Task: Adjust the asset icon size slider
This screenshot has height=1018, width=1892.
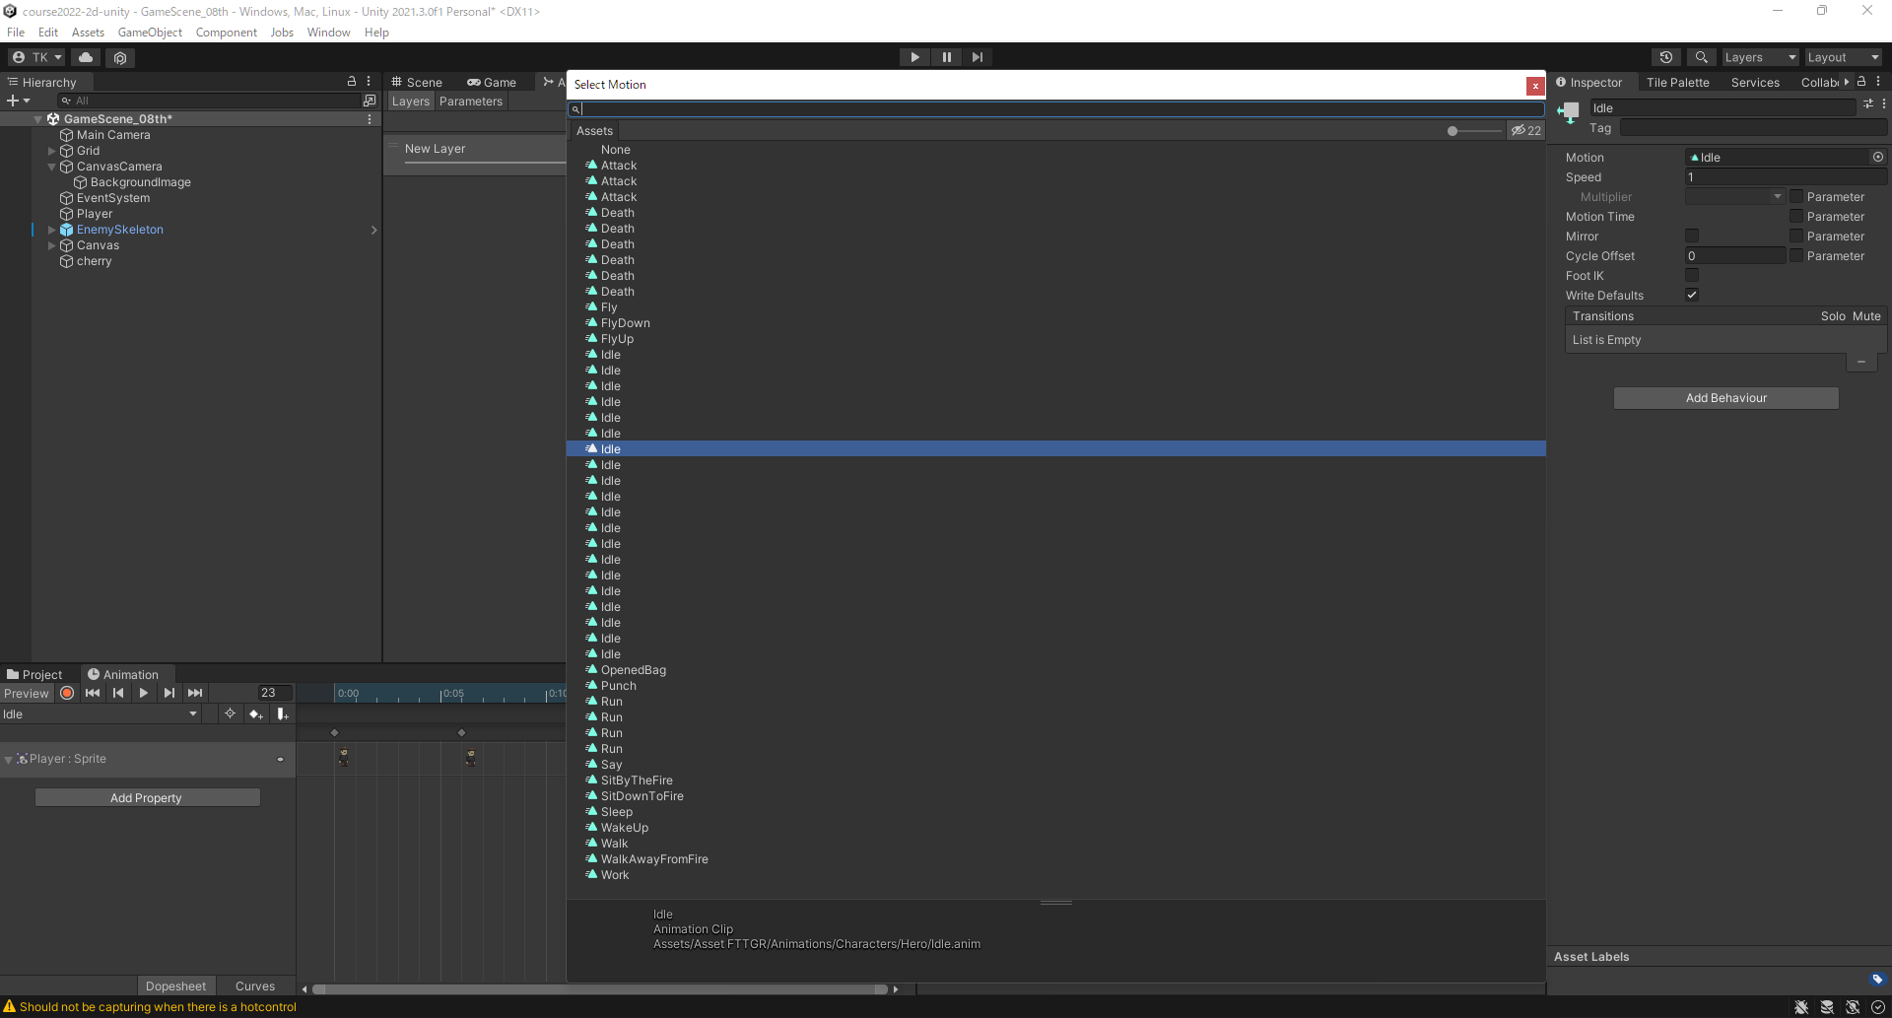Action: coord(1473,130)
